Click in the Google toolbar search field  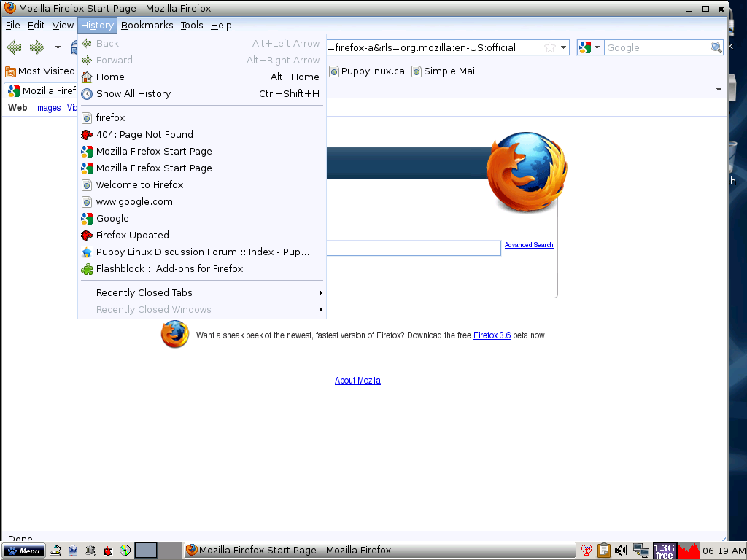coord(657,47)
